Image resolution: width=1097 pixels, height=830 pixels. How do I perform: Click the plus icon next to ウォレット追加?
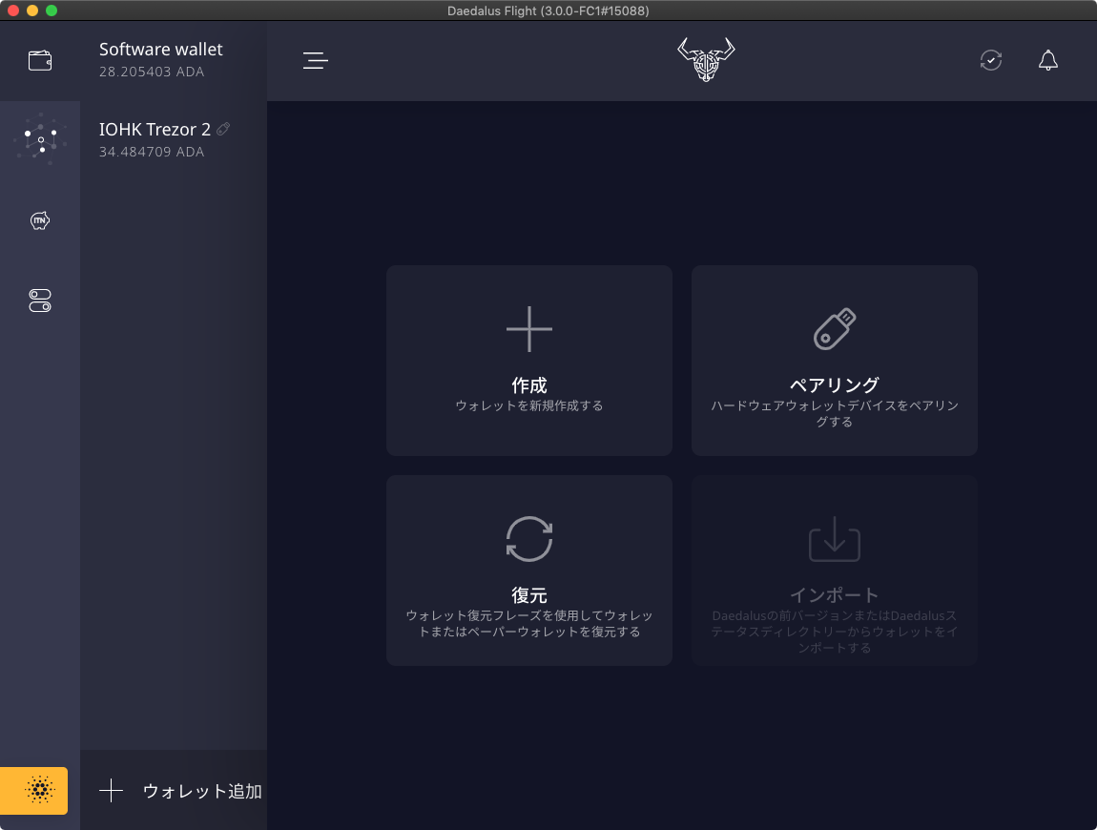click(x=112, y=791)
